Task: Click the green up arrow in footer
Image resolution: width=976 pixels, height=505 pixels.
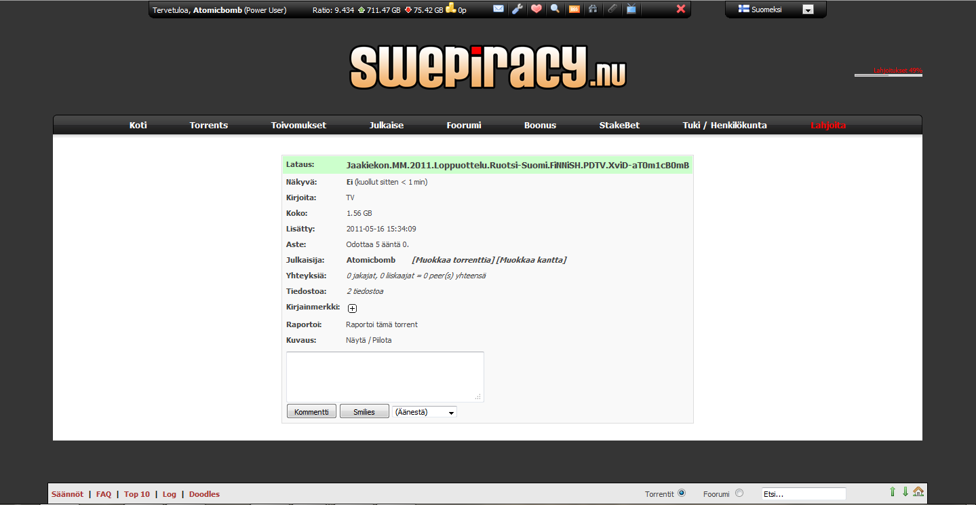Action: [x=893, y=491]
